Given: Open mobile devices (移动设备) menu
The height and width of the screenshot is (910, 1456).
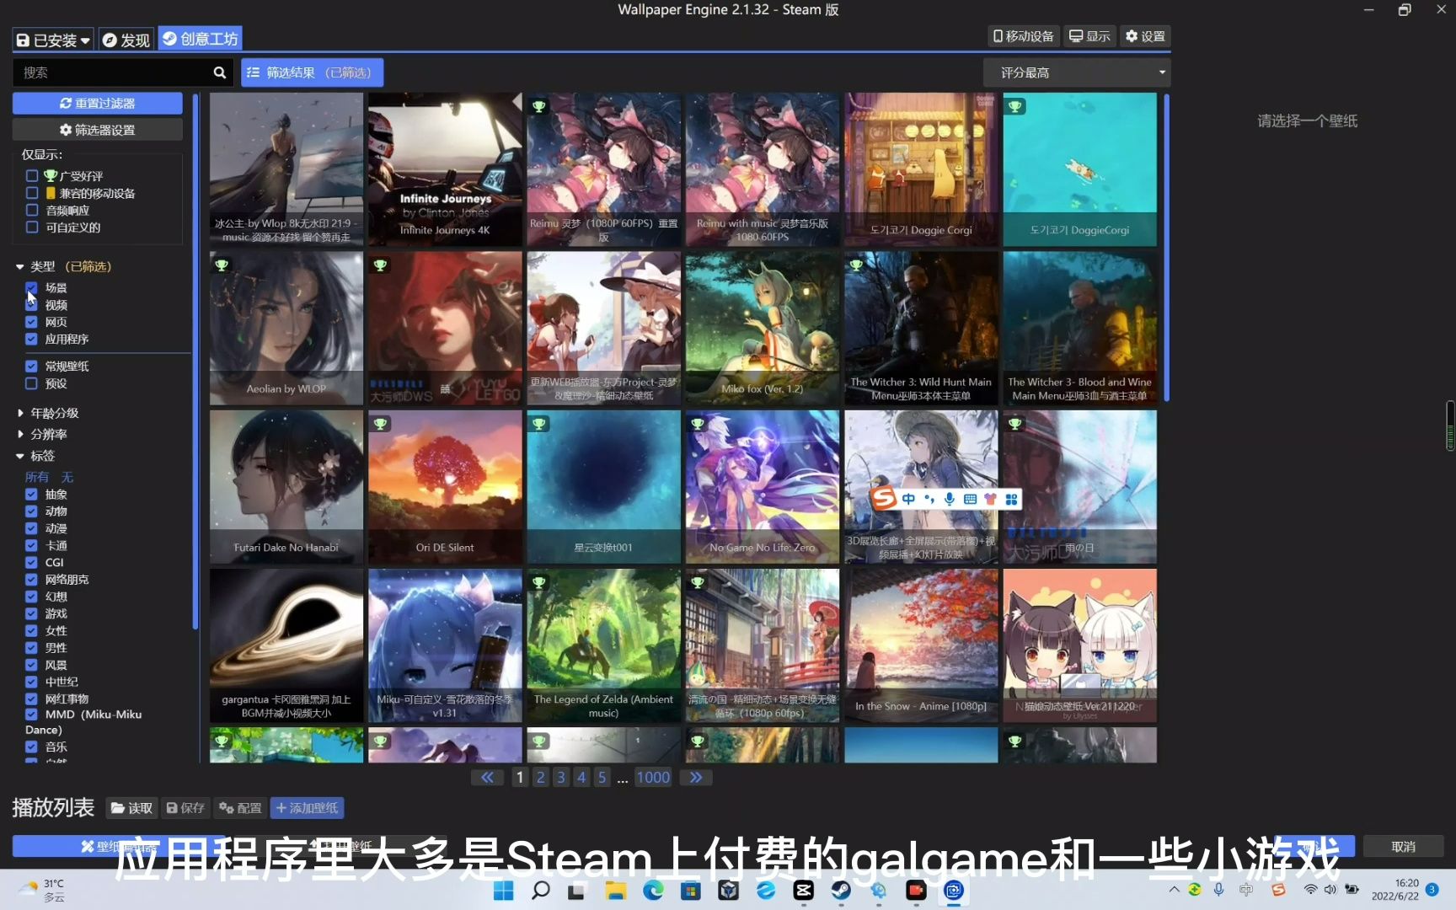Looking at the screenshot, I should click(1024, 36).
